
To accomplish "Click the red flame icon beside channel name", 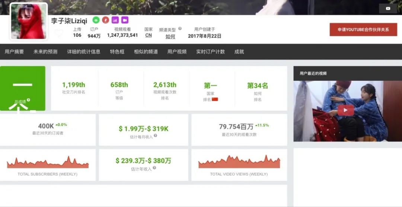I will coord(105,20).
